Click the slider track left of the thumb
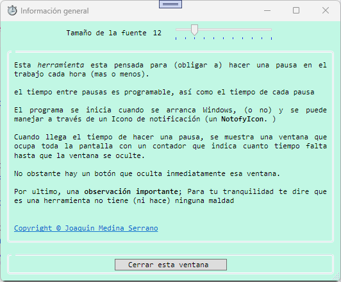341x282 pixels. (183, 30)
